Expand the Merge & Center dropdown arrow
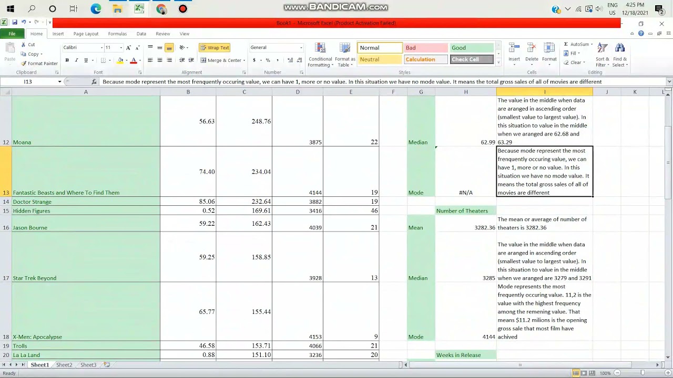 tap(244, 60)
